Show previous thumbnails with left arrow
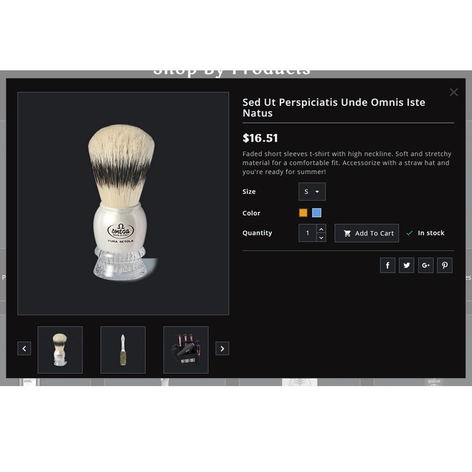Image resolution: width=472 pixels, height=472 pixels. pos(24,348)
